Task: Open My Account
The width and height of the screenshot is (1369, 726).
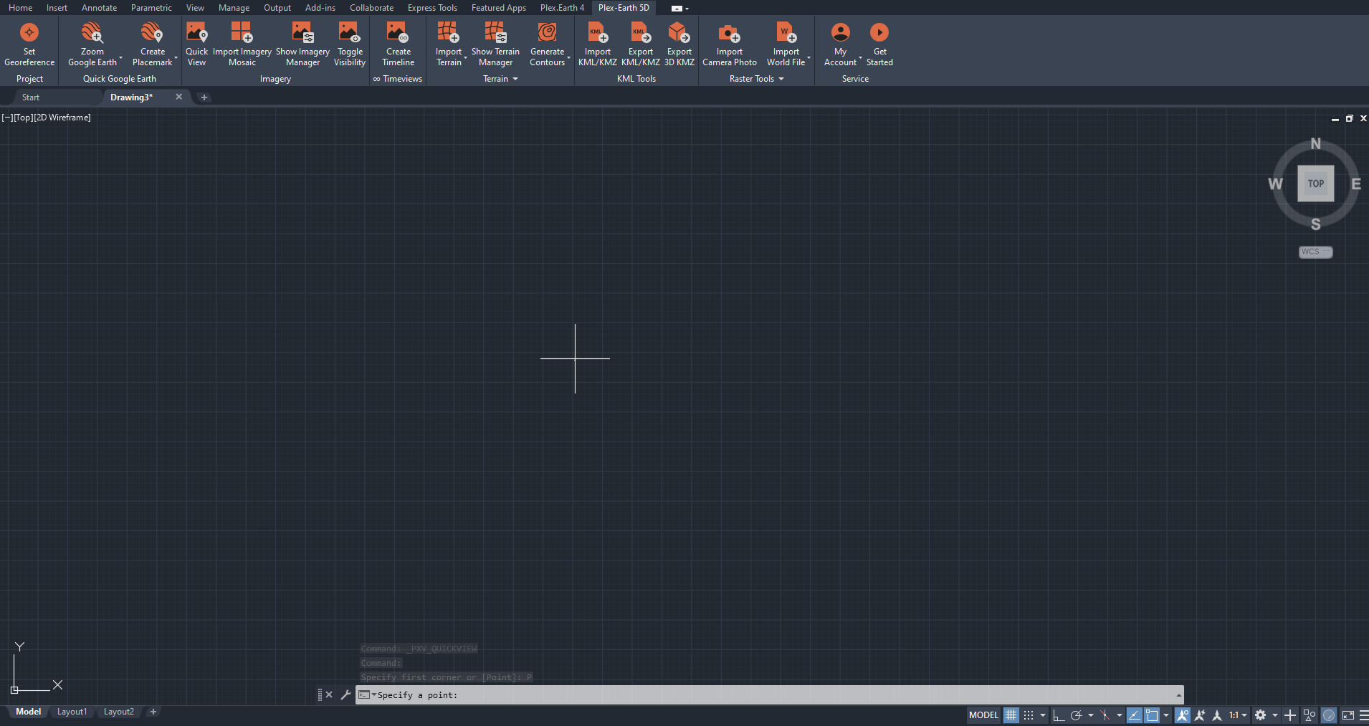Action: pos(841,44)
